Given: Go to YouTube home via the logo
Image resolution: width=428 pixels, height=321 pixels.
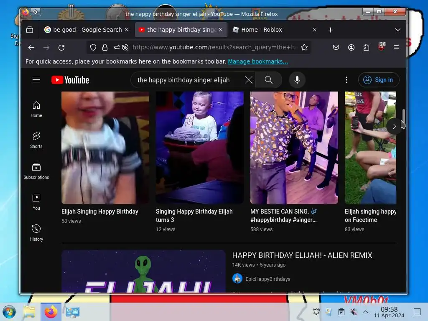Looking at the screenshot, I should [x=70, y=80].
